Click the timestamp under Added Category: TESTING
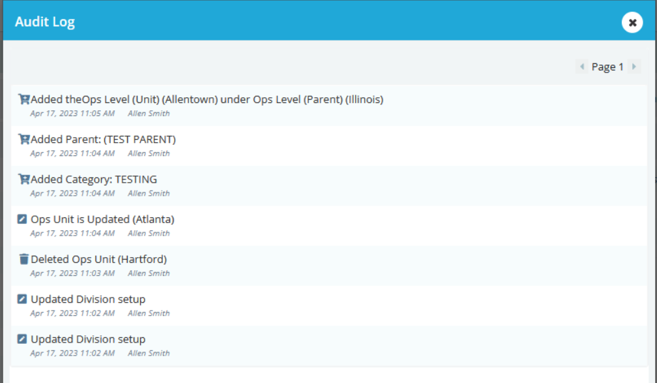Viewport: 657px width, 383px height. pyautogui.click(x=72, y=193)
